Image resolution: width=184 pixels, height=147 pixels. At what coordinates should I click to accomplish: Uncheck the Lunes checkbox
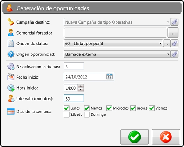pos(67,108)
